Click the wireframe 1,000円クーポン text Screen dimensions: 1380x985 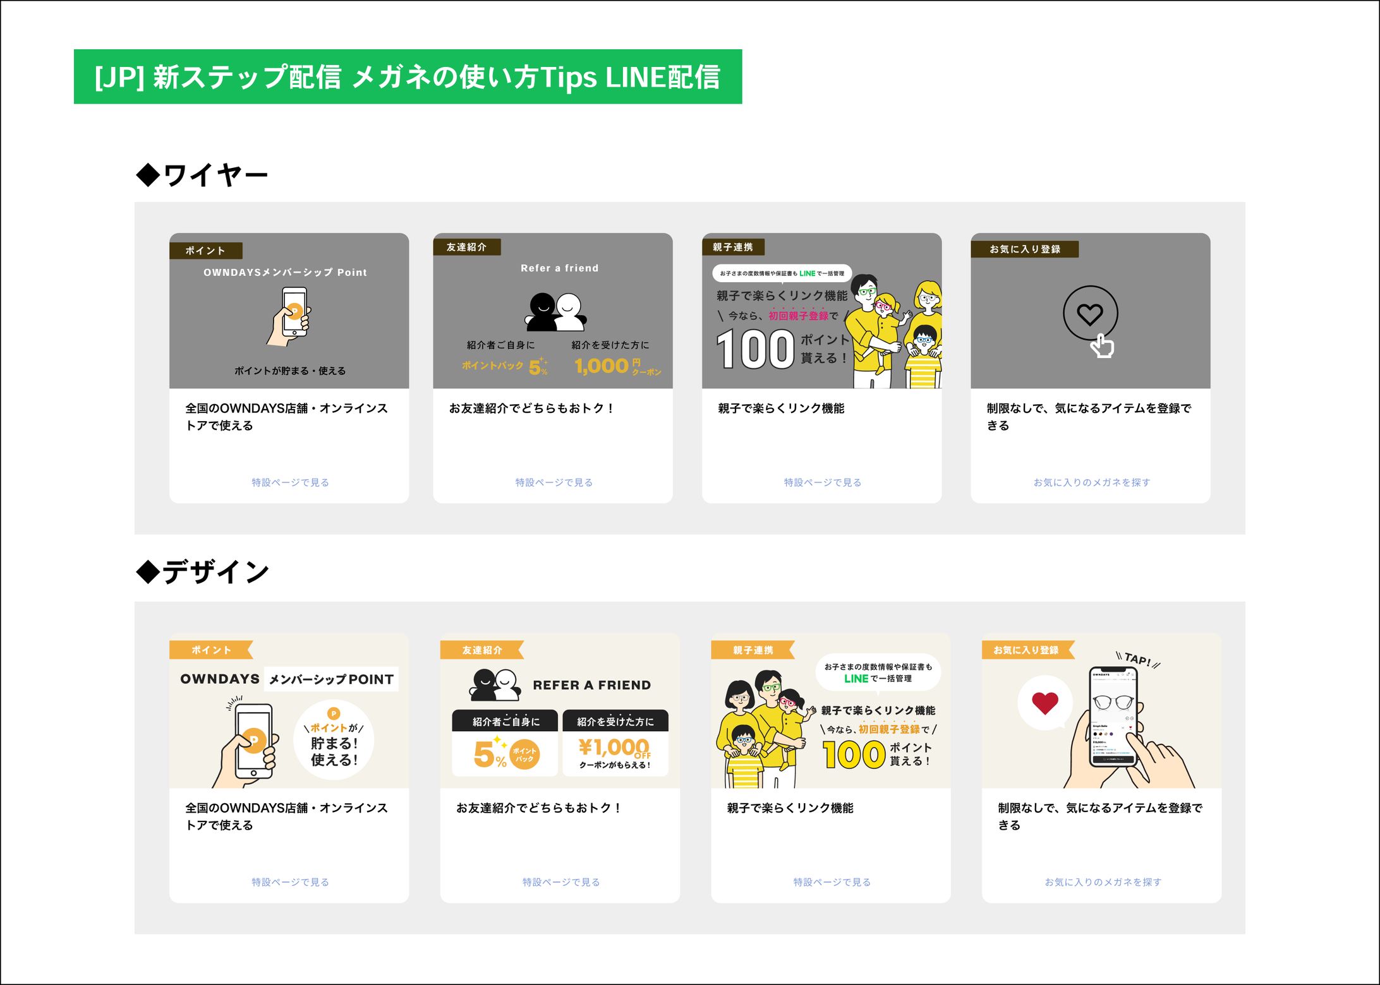point(617,366)
